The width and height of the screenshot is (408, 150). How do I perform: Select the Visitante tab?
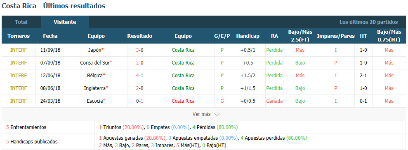[65, 22]
